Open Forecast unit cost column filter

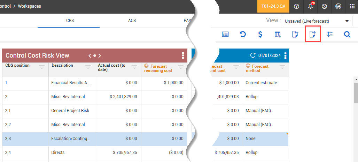(x=236, y=67)
